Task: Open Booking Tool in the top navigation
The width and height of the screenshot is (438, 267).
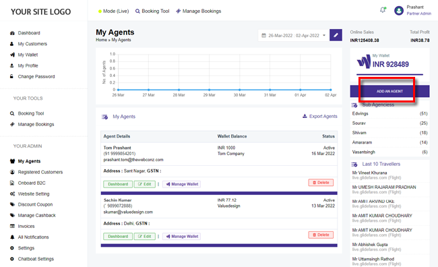Action: [x=152, y=11]
